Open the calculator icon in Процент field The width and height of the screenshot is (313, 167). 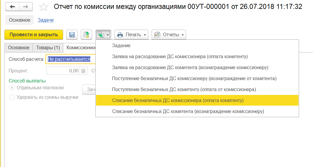click(84, 71)
